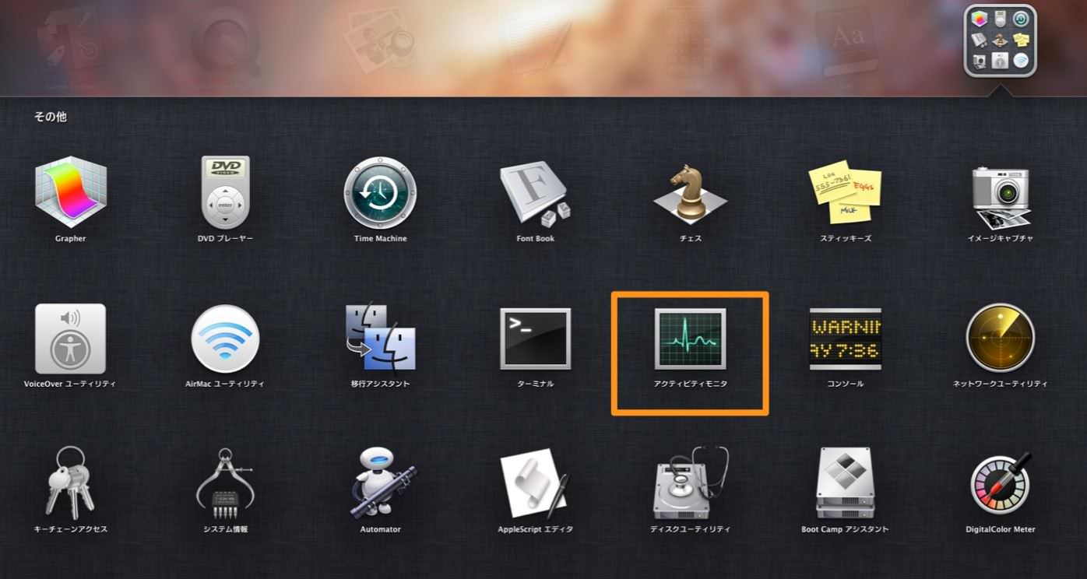
Task: Launch 移行アシスタント
Action: (x=380, y=339)
